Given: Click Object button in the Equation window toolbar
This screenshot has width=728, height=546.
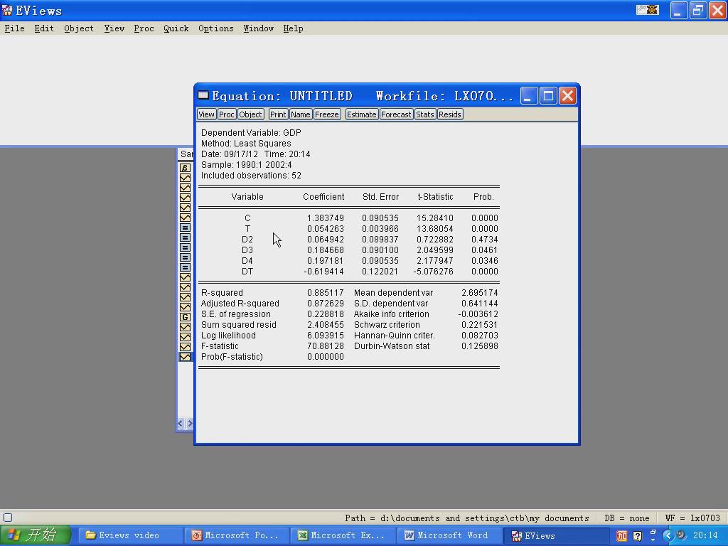Looking at the screenshot, I should (x=251, y=114).
